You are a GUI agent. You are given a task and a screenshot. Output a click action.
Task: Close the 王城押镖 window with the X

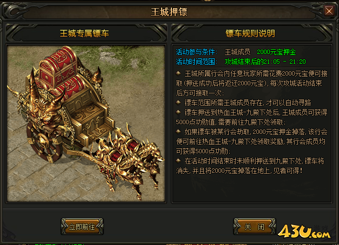pos(329,11)
